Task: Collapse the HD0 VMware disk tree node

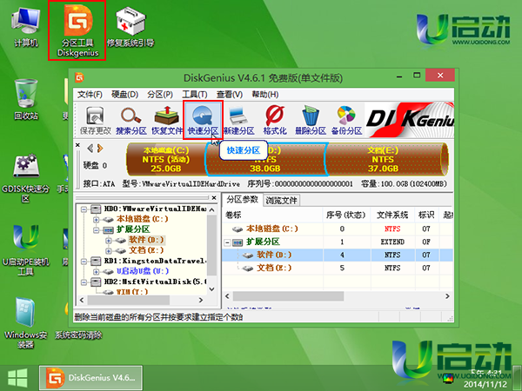Action: click(84, 209)
